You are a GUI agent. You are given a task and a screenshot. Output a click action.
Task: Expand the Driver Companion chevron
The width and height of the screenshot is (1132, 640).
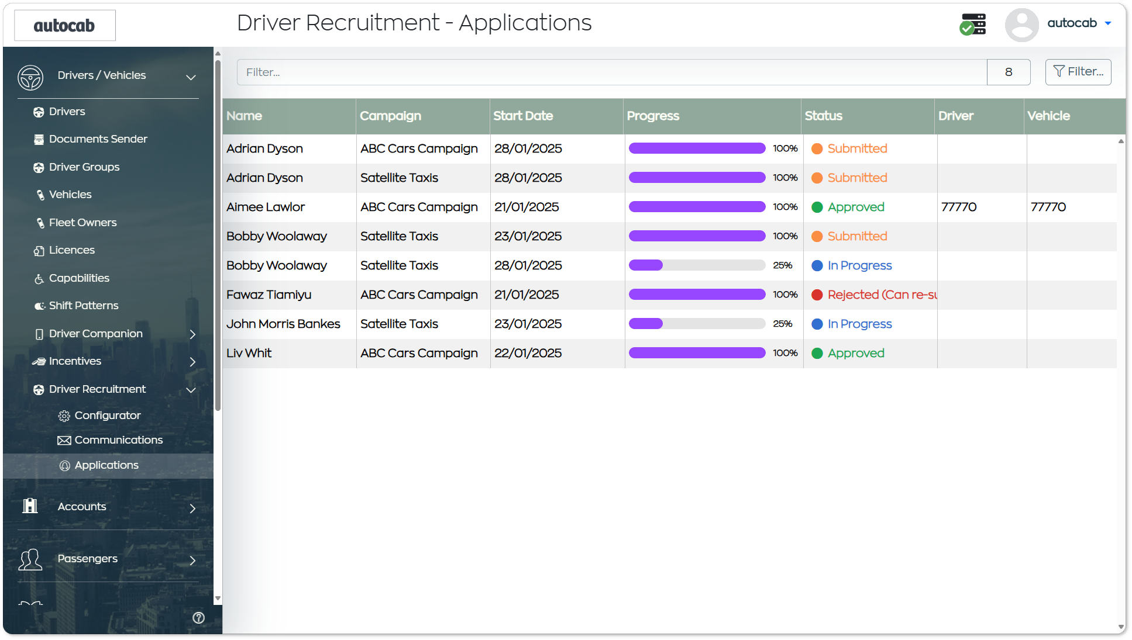click(192, 334)
